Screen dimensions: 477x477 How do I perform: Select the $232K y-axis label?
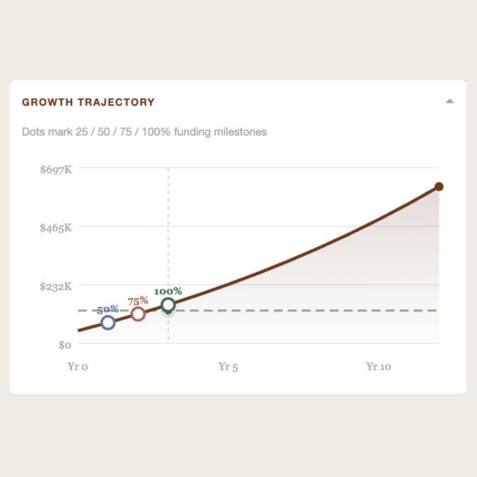(x=56, y=287)
